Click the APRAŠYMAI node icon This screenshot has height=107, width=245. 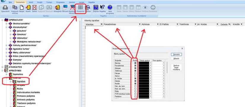tap(7, 70)
